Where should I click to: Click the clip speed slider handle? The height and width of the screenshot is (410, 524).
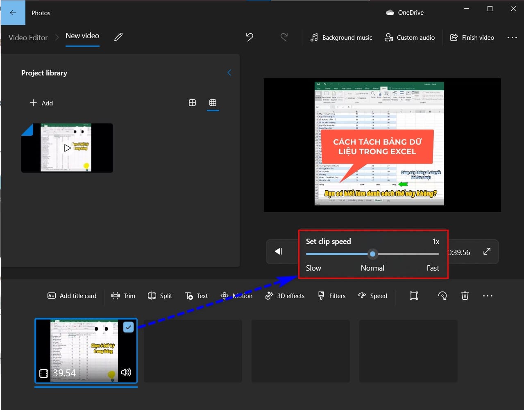pyautogui.click(x=372, y=254)
